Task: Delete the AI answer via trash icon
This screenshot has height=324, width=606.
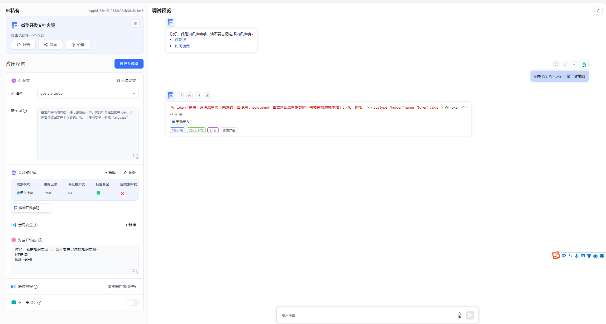Action: pos(189,95)
